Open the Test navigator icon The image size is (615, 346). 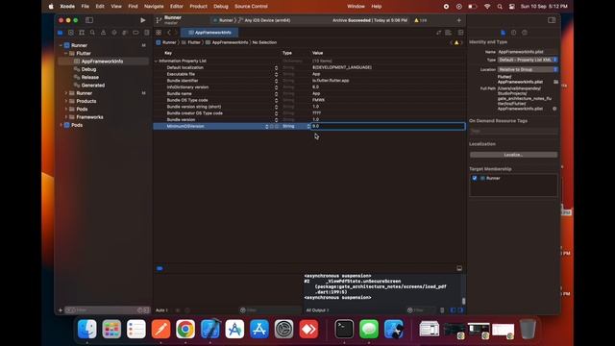click(114, 33)
